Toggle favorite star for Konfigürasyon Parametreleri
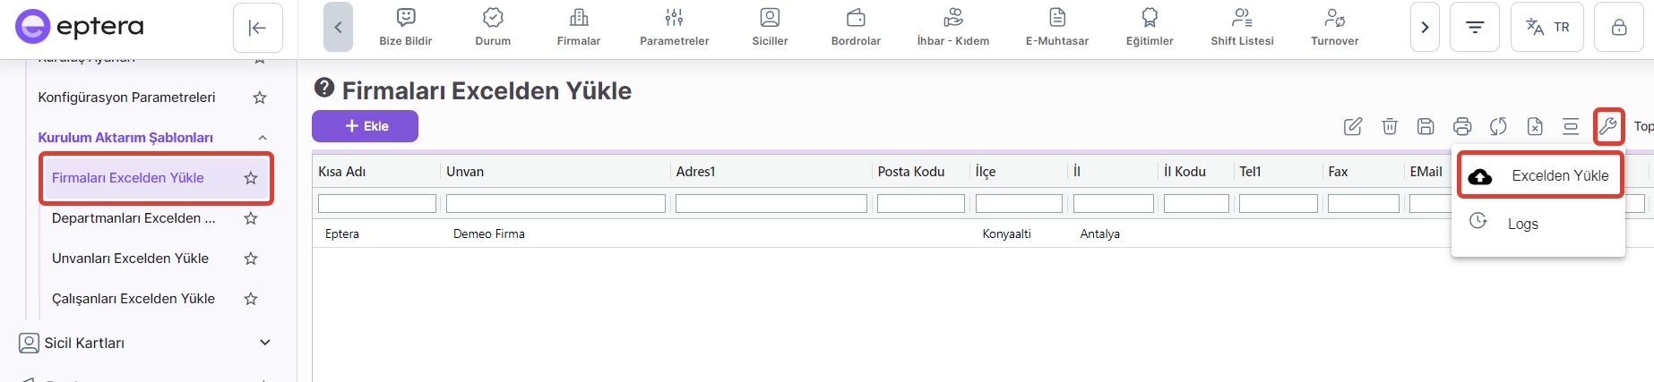The width and height of the screenshot is (1654, 382). (260, 98)
